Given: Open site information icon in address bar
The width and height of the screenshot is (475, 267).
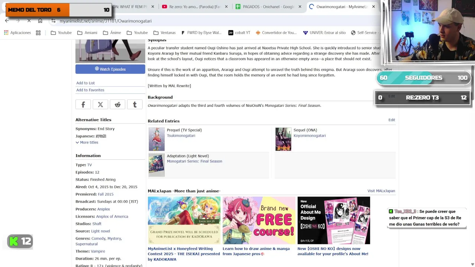Looking at the screenshot, I should [x=53, y=21].
